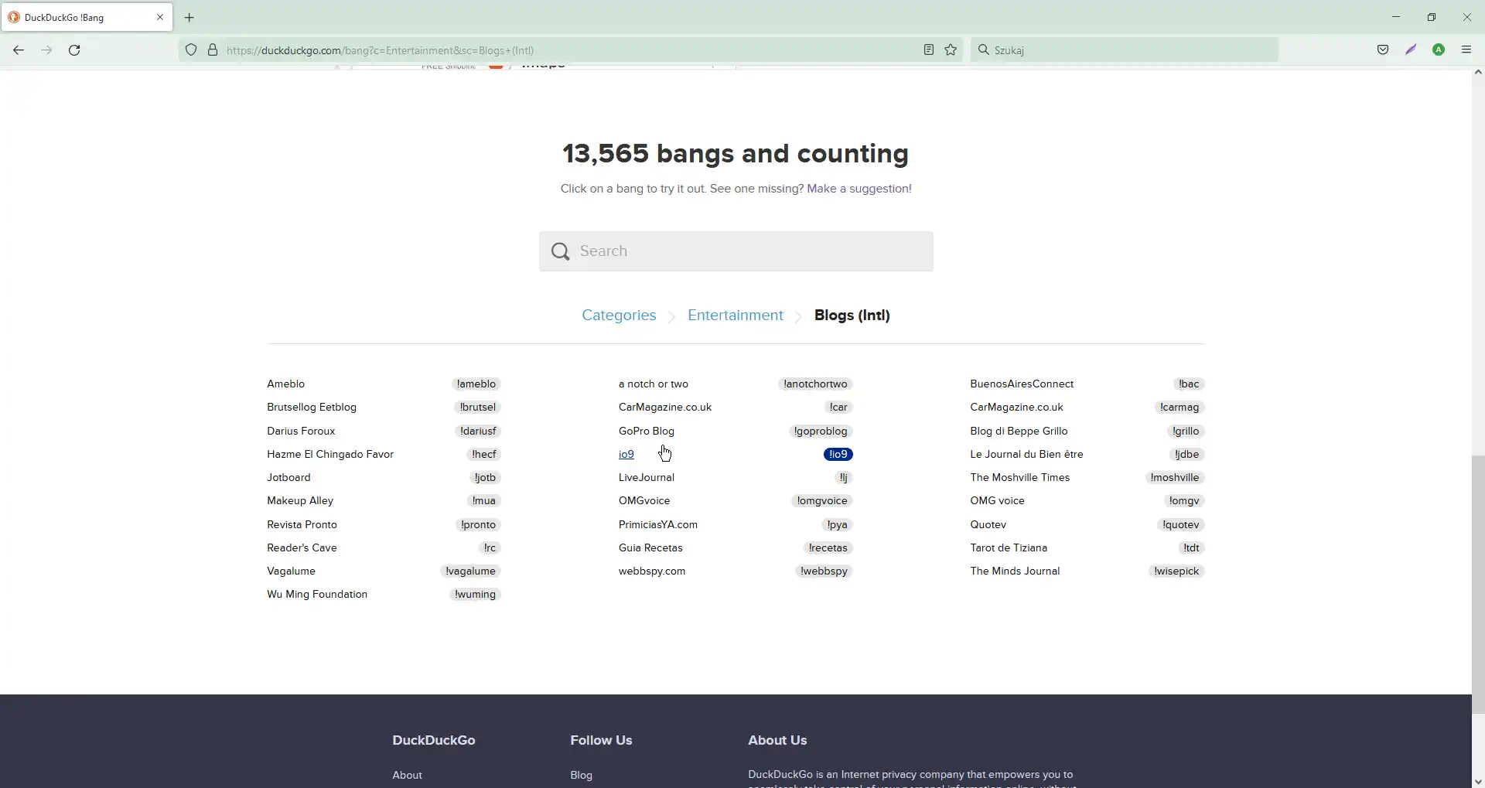Open the Wu Ming Foundation entry
The width and height of the screenshot is (1485, 788).
click(317, 595)
